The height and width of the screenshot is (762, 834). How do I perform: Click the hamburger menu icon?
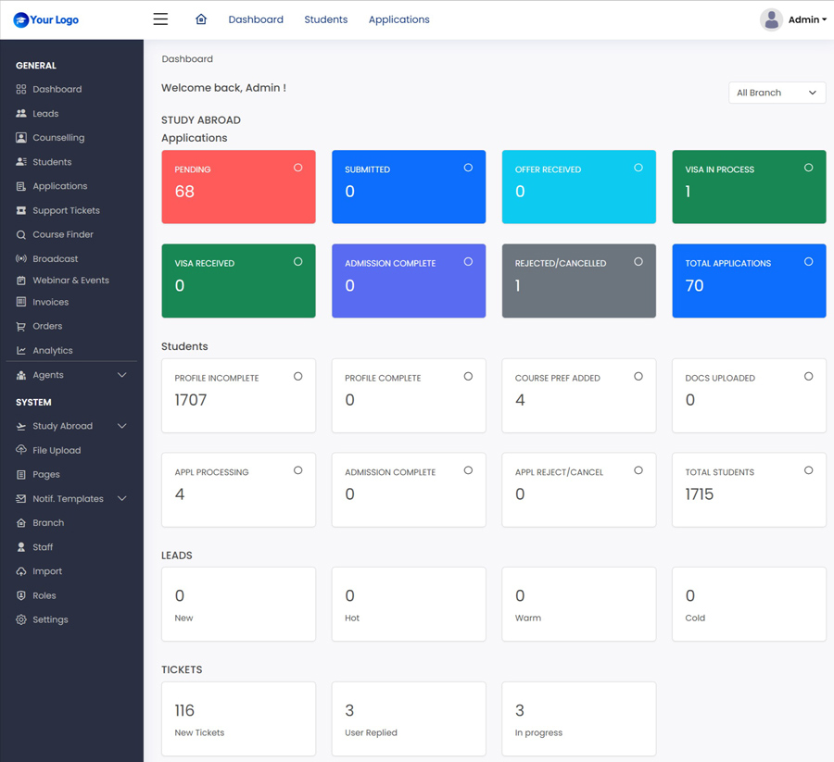[160, 19]
